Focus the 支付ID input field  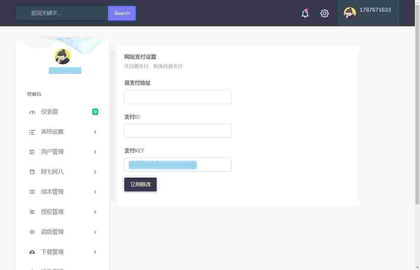[178, 131]
